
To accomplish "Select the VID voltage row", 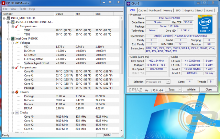I will tap(71, 47).
